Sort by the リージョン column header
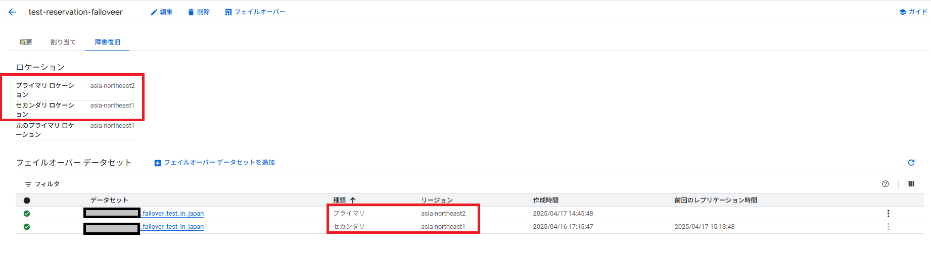This screenshot has height=253, width=931. coord(437,200)
